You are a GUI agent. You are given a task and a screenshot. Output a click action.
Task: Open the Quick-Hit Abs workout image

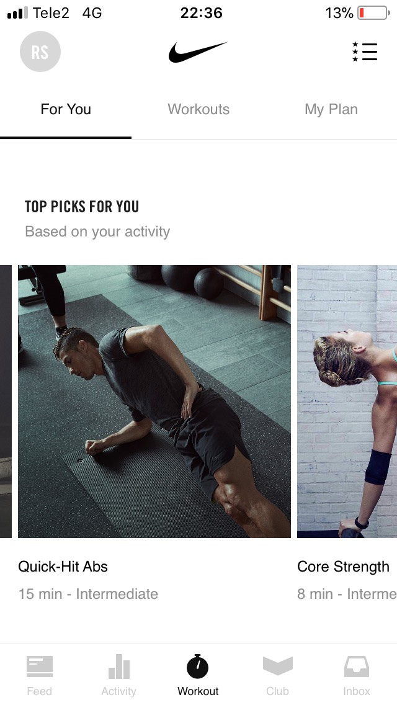154,402
